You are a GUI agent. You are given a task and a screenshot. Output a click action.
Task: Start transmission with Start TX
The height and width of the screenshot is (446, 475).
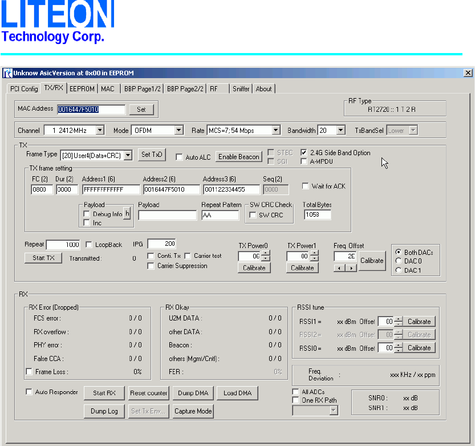coord(43,258)
